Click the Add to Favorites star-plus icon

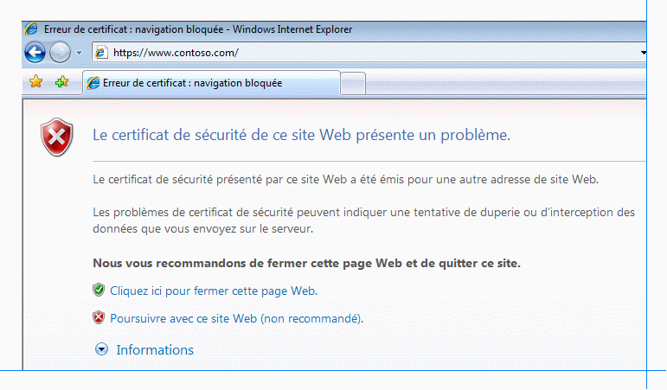(x=61, y=83)
